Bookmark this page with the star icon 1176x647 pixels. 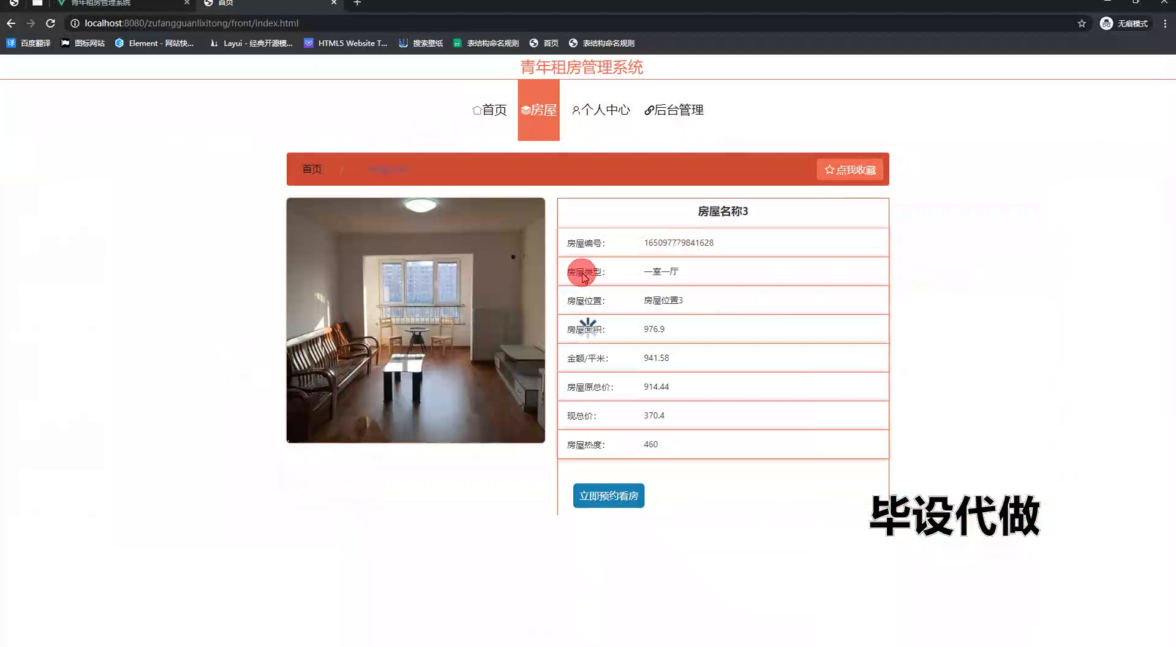[1082, 23]
